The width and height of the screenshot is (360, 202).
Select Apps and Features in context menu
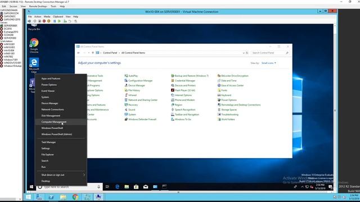point(61,79)
